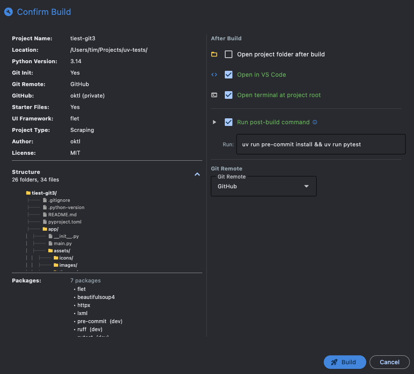Select the assets/ folder in the tree
Image resolution: width=414 pixels, height=374 pixels.
click(x=62, y=251)
